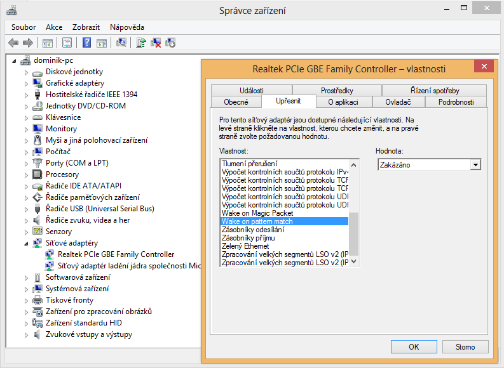Screen dimensions: 504x368
Task: Click the update driver software icon
Action: (140, 43)
